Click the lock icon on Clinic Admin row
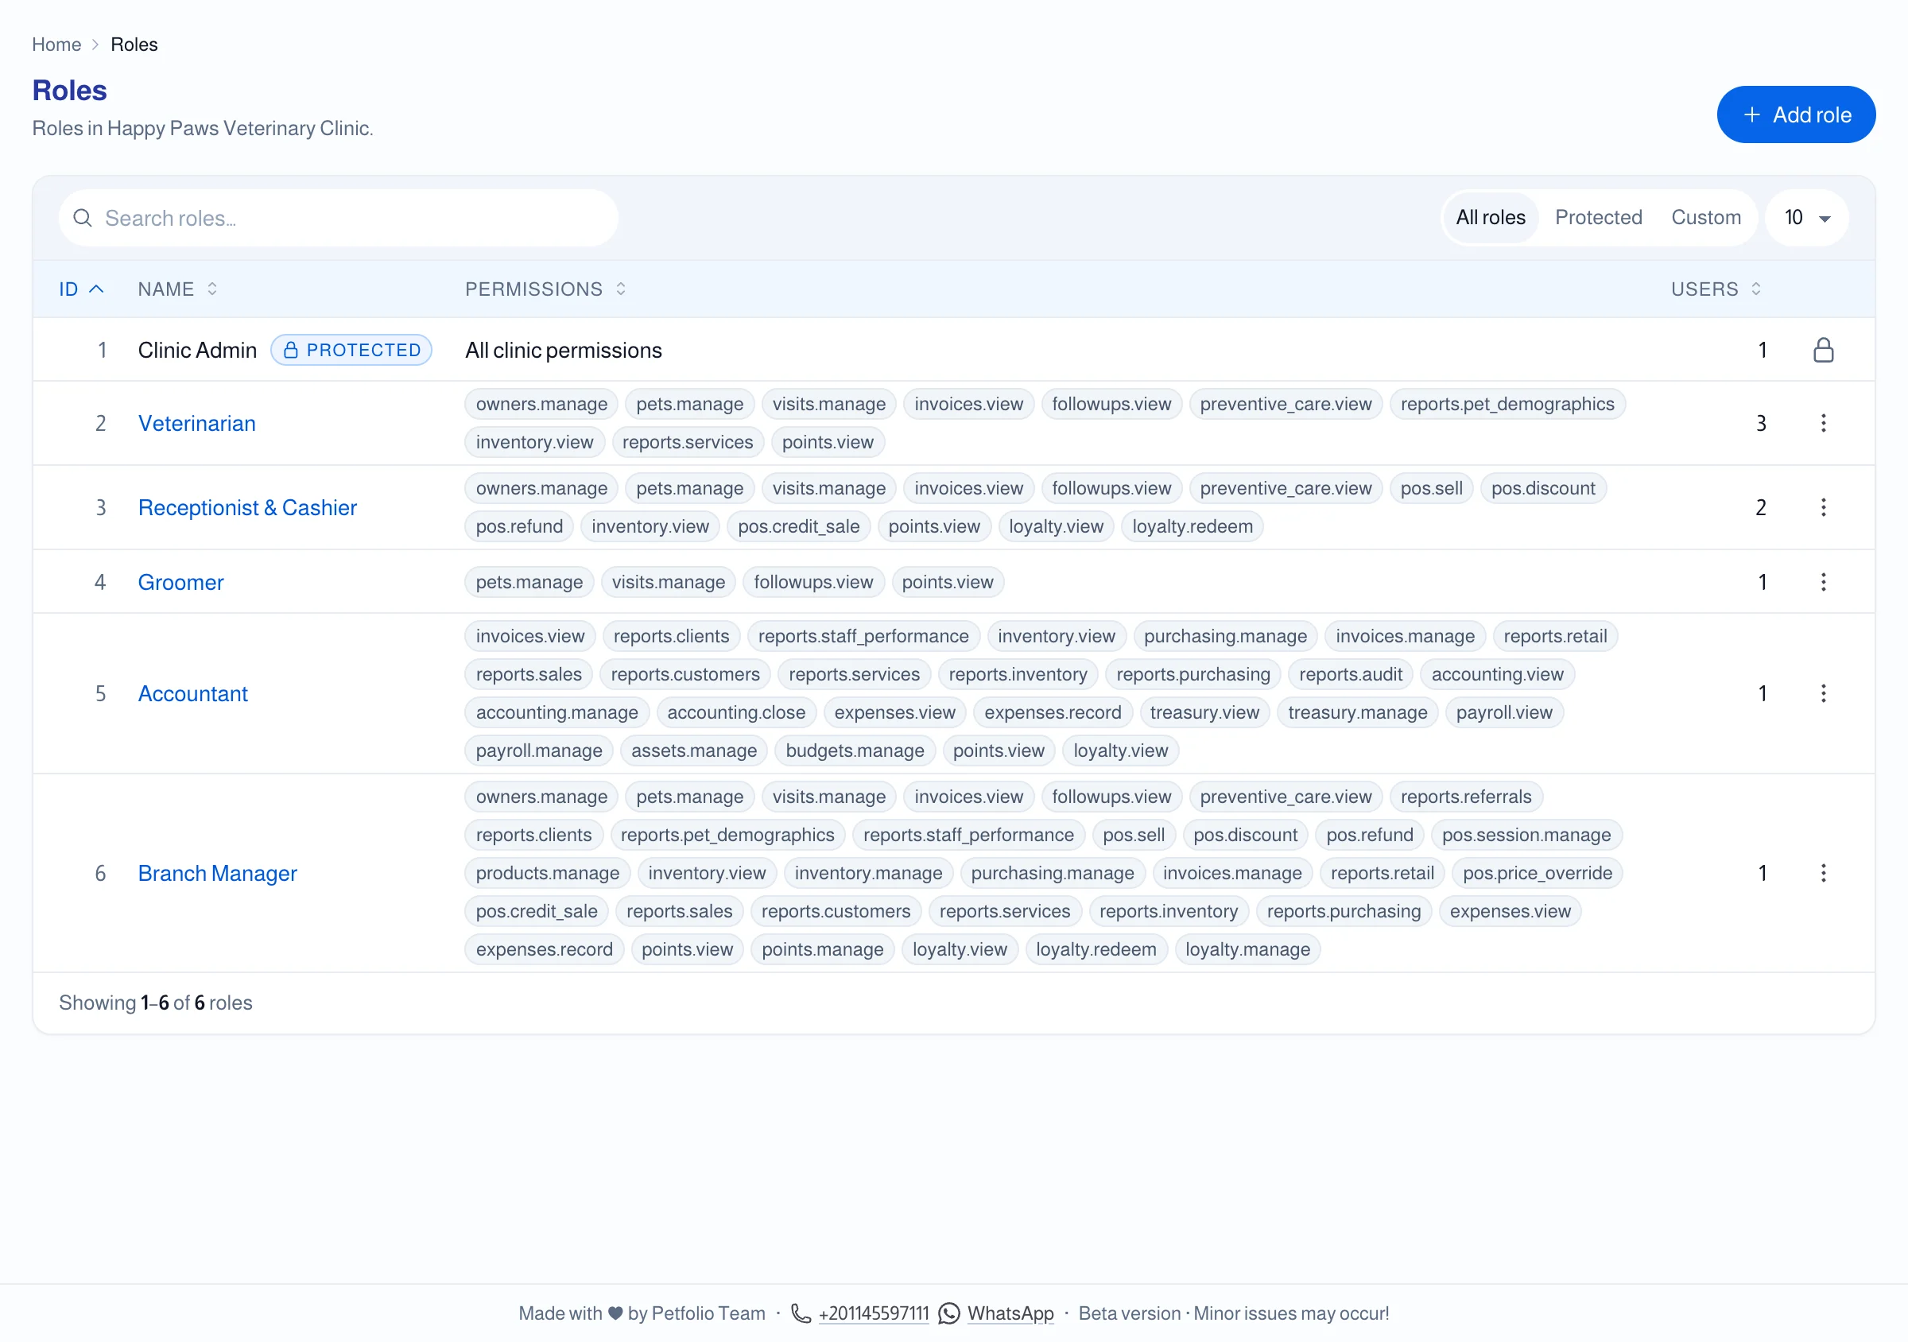Image resolution: width=1908 pixels, height=1342 pixels. (x=1823, y=350)
